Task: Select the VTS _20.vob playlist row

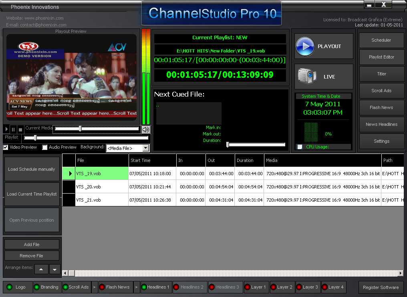Action: (x=233, y=187)
